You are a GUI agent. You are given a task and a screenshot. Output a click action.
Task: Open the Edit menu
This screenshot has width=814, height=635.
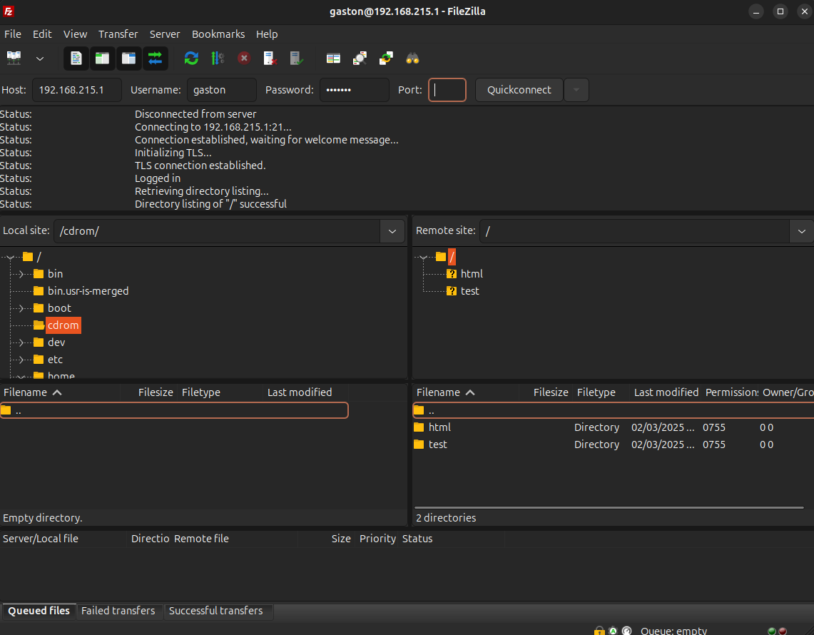(42, 34)
